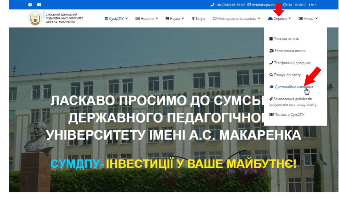Click the phone icon beside Телефонний довідник

pos(271,63)
